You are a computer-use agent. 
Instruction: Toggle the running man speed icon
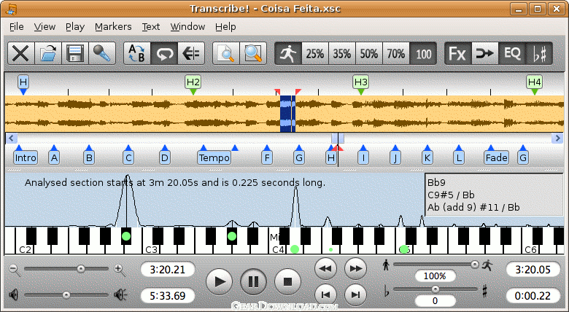288,54
